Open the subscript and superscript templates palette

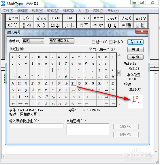(41, 25)
